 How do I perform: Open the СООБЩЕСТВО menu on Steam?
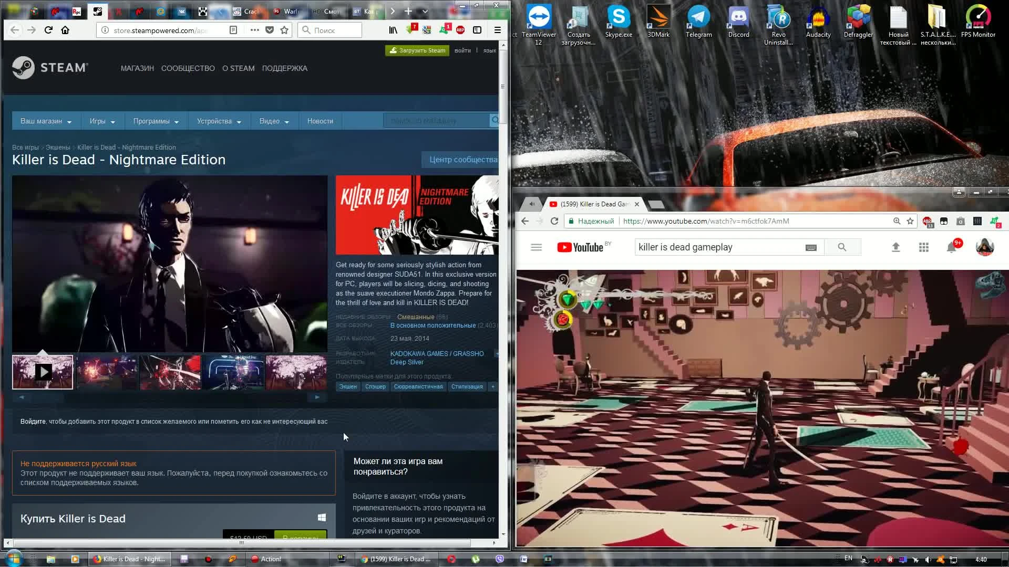click(x=188, y=68)
